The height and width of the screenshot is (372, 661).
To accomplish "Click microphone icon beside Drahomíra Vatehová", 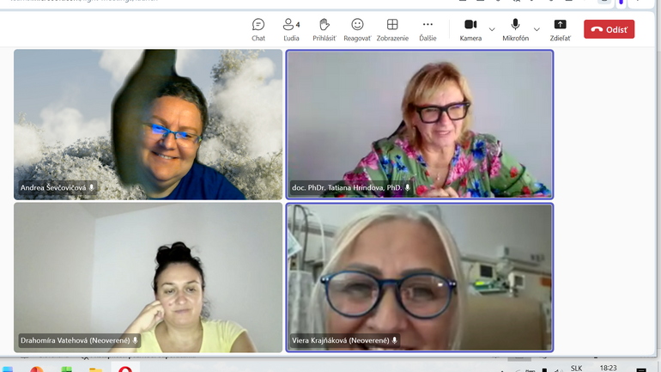I will (136, 340).
